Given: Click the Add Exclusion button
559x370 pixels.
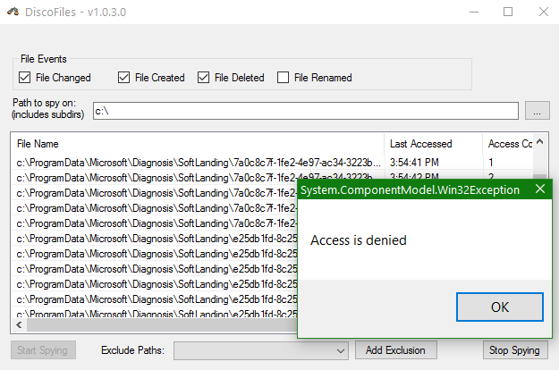Looking at the screenshot, I should (395, 350).
